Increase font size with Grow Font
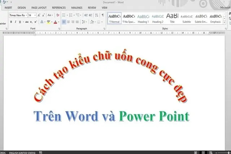231x154 pixels. click(x=39, y=15)
